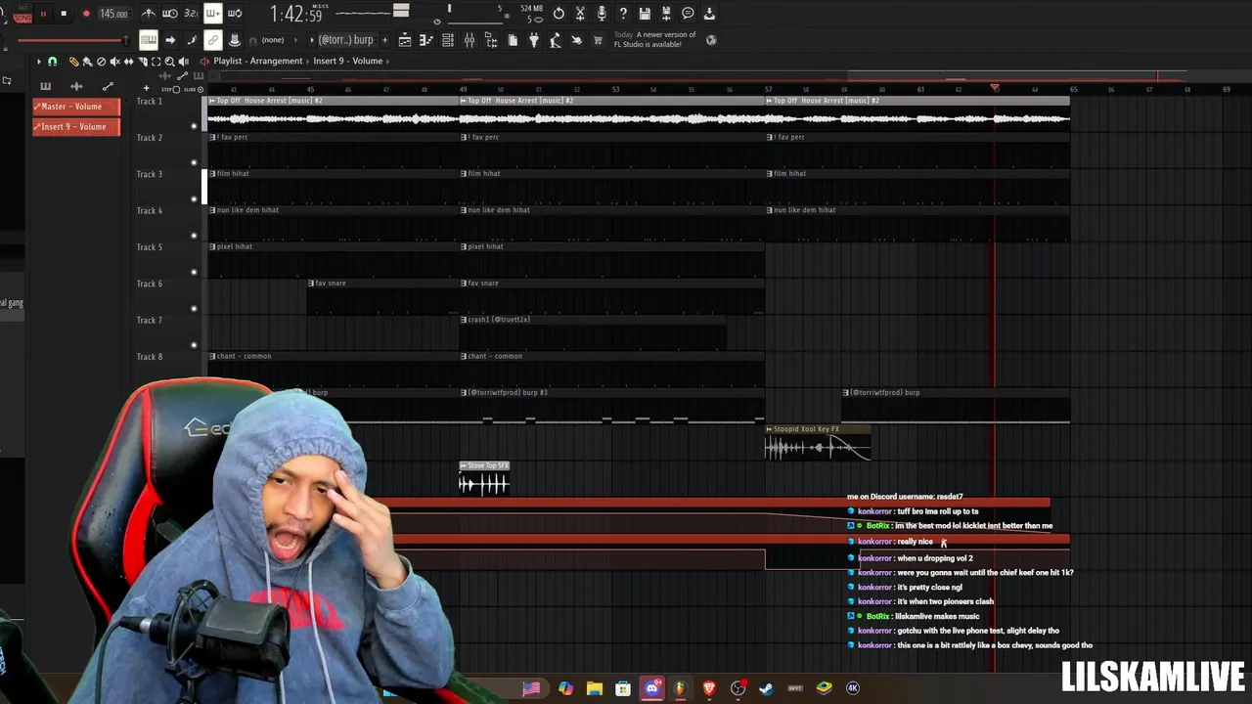Screen dimensions: 1252x704
Task: Toggle the overdub blend recording button
Action: 212,14
